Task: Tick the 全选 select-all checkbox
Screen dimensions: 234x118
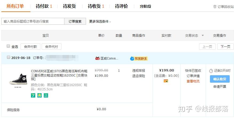Action: [x=8, y=46]
